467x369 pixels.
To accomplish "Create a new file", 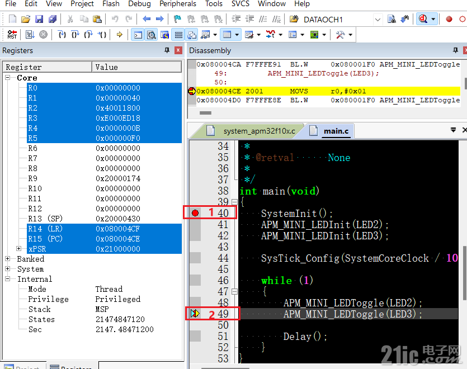I will 12,19.
